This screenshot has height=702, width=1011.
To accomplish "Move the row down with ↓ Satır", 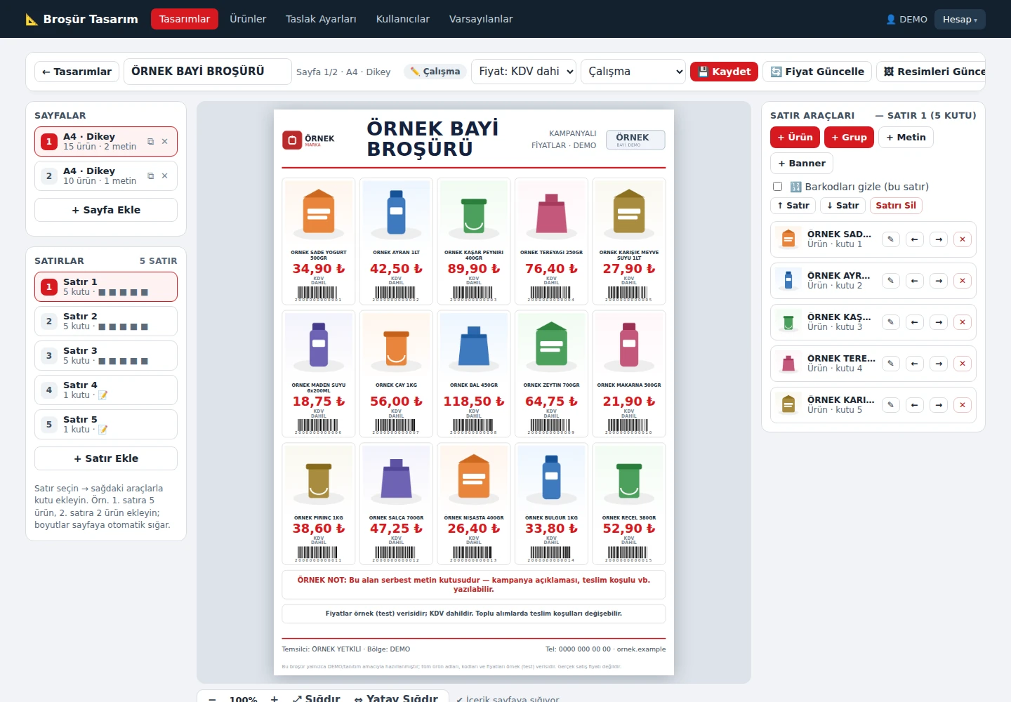I will click(843, 206).
